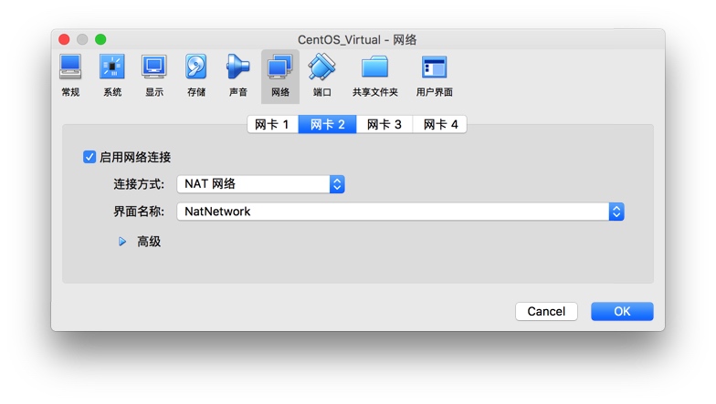Open the 连接方式 NAT 网络 dropdown
The height and width of the screenshot is (404, 716).
click(x=261, y=184)
